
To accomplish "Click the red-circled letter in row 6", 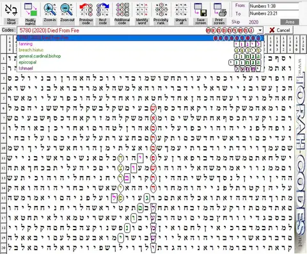I will (153, 108).
